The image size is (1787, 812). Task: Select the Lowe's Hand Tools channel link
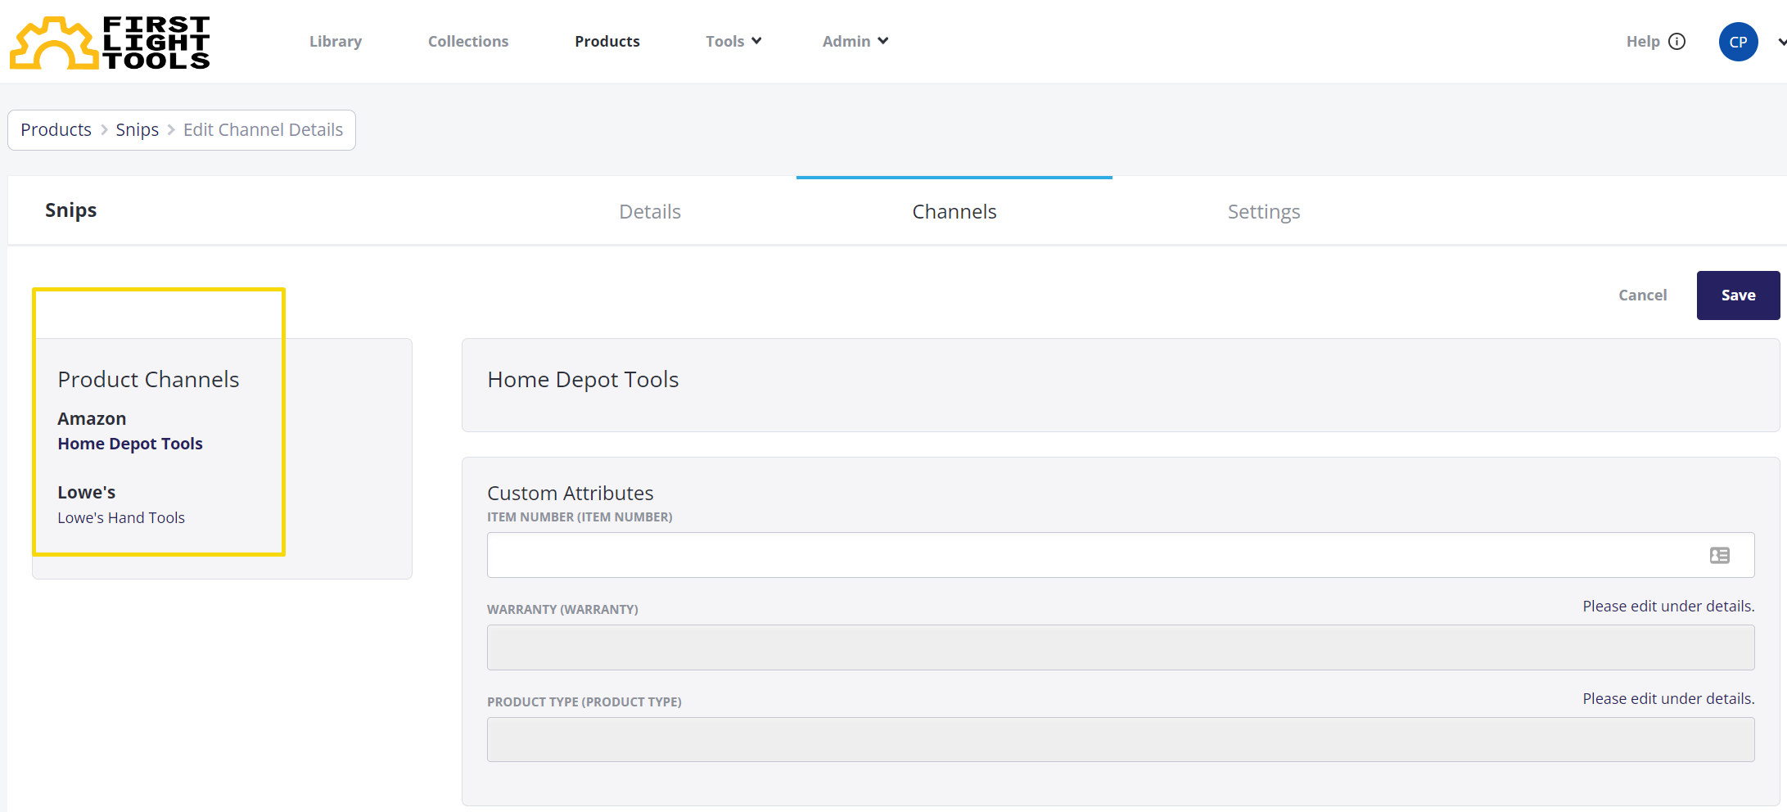point(121,518)
